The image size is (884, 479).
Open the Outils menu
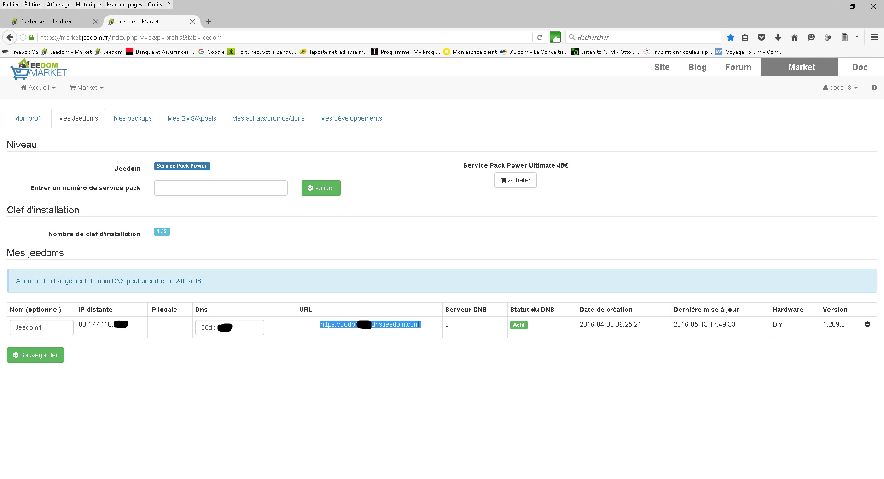tap(155, 5)
